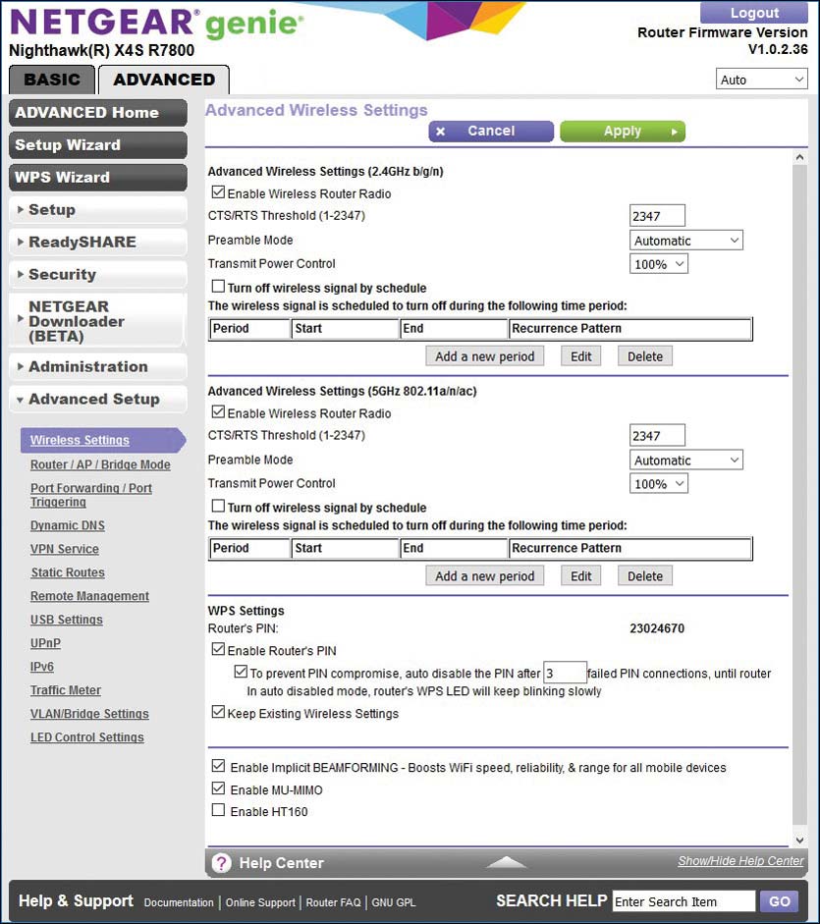The height and width of the screenshot is (924, 820).
Task: Open the 5GHz Transmit Power Control dropdown
Action: click(x=659, y=484)
